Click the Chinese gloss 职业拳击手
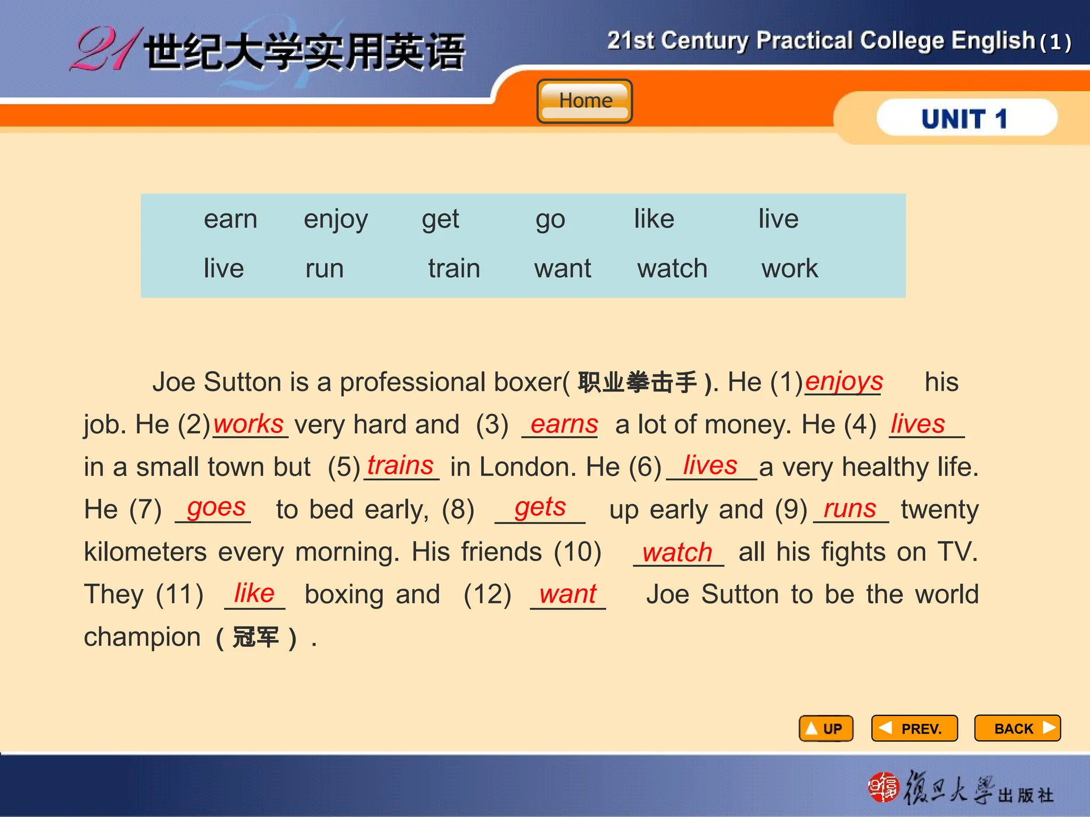Image resolution: width=1090 pixels, height=817 pixels. pyautogui.click(x=637, y=382)
